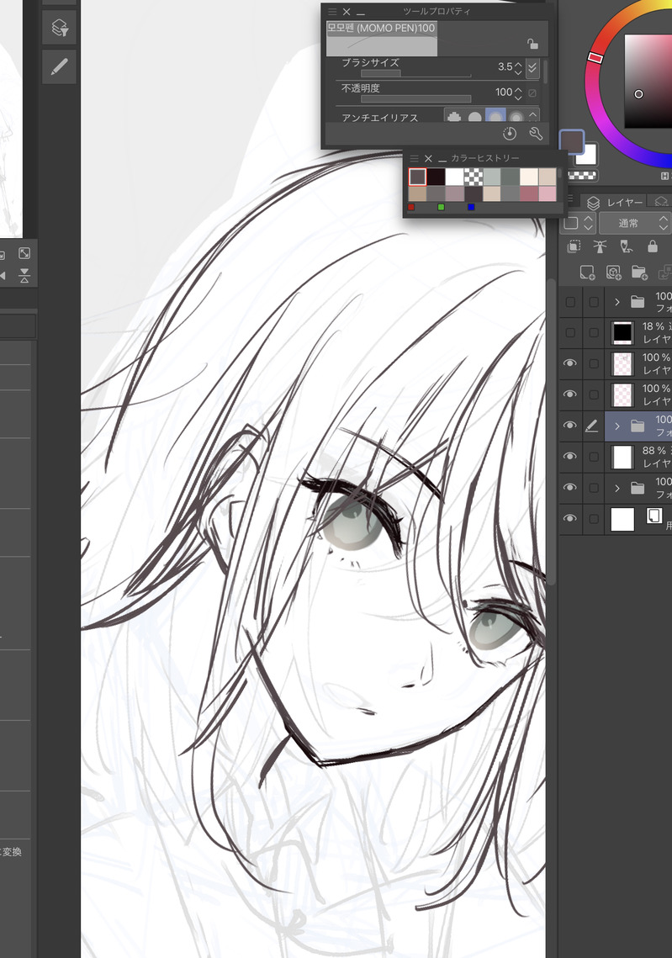Open Color History panel menu
The width and height of the screenshot is (672, 958).
(414, 158)
